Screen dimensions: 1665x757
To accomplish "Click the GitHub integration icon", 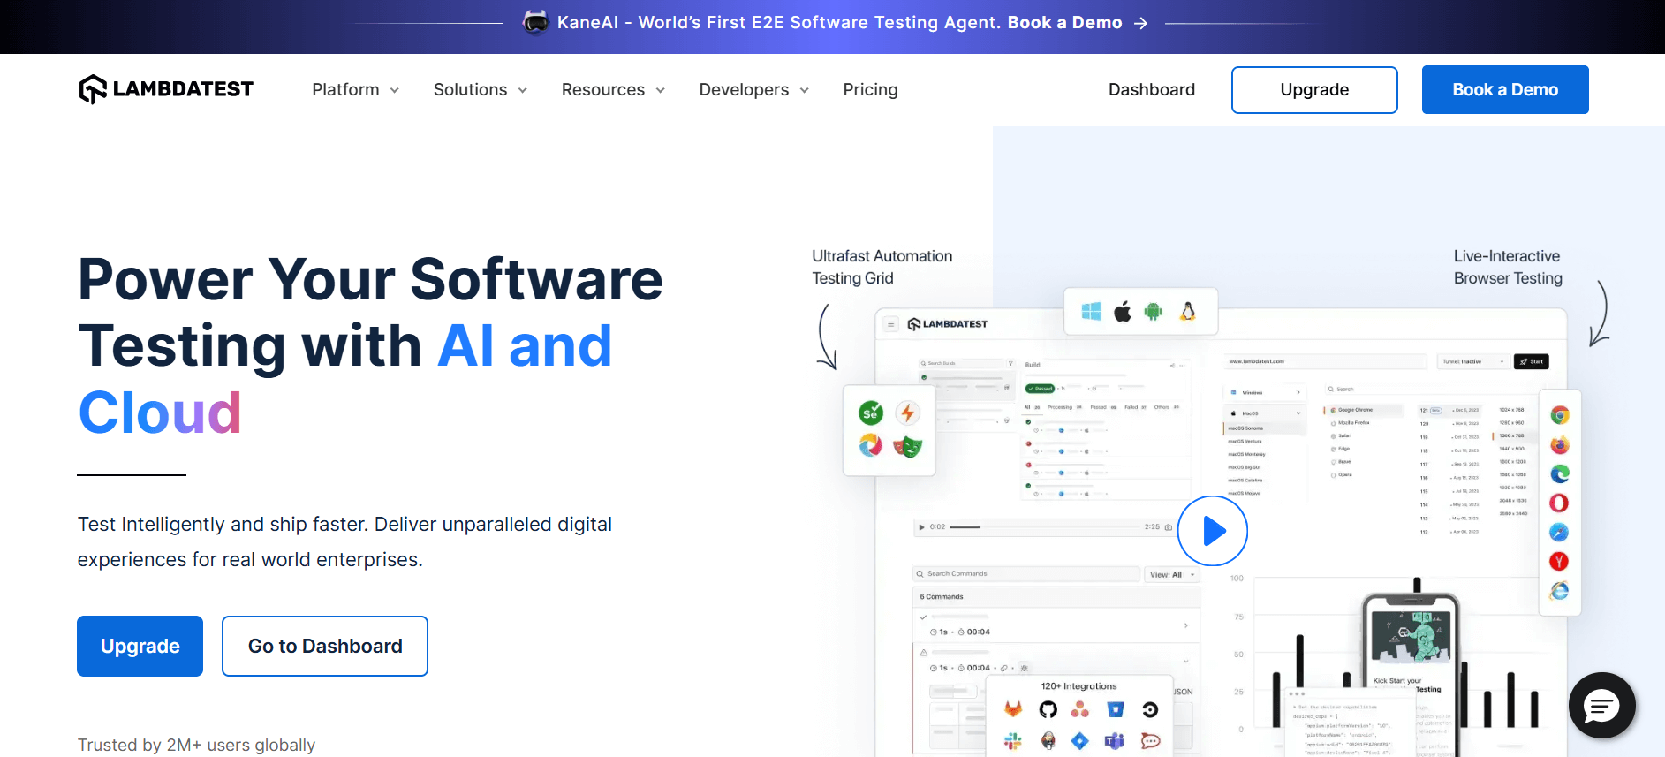I will pyautogui.click(x=1048, y=709).
